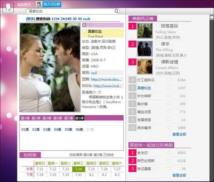This screenshot has height=182, width=214.
Task: Click the 加入QQ群 button
Action: point(49,4)
